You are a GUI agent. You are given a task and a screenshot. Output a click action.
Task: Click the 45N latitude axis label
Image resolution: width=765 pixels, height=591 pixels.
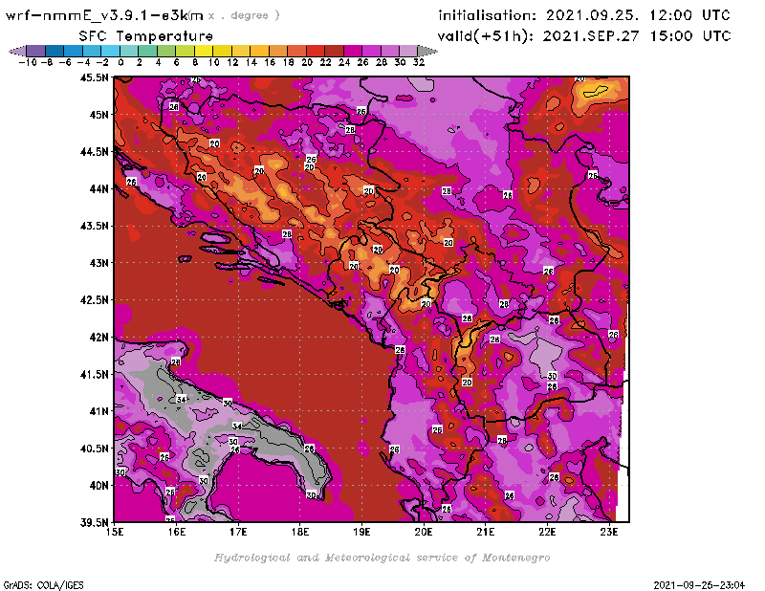[98, 115]
